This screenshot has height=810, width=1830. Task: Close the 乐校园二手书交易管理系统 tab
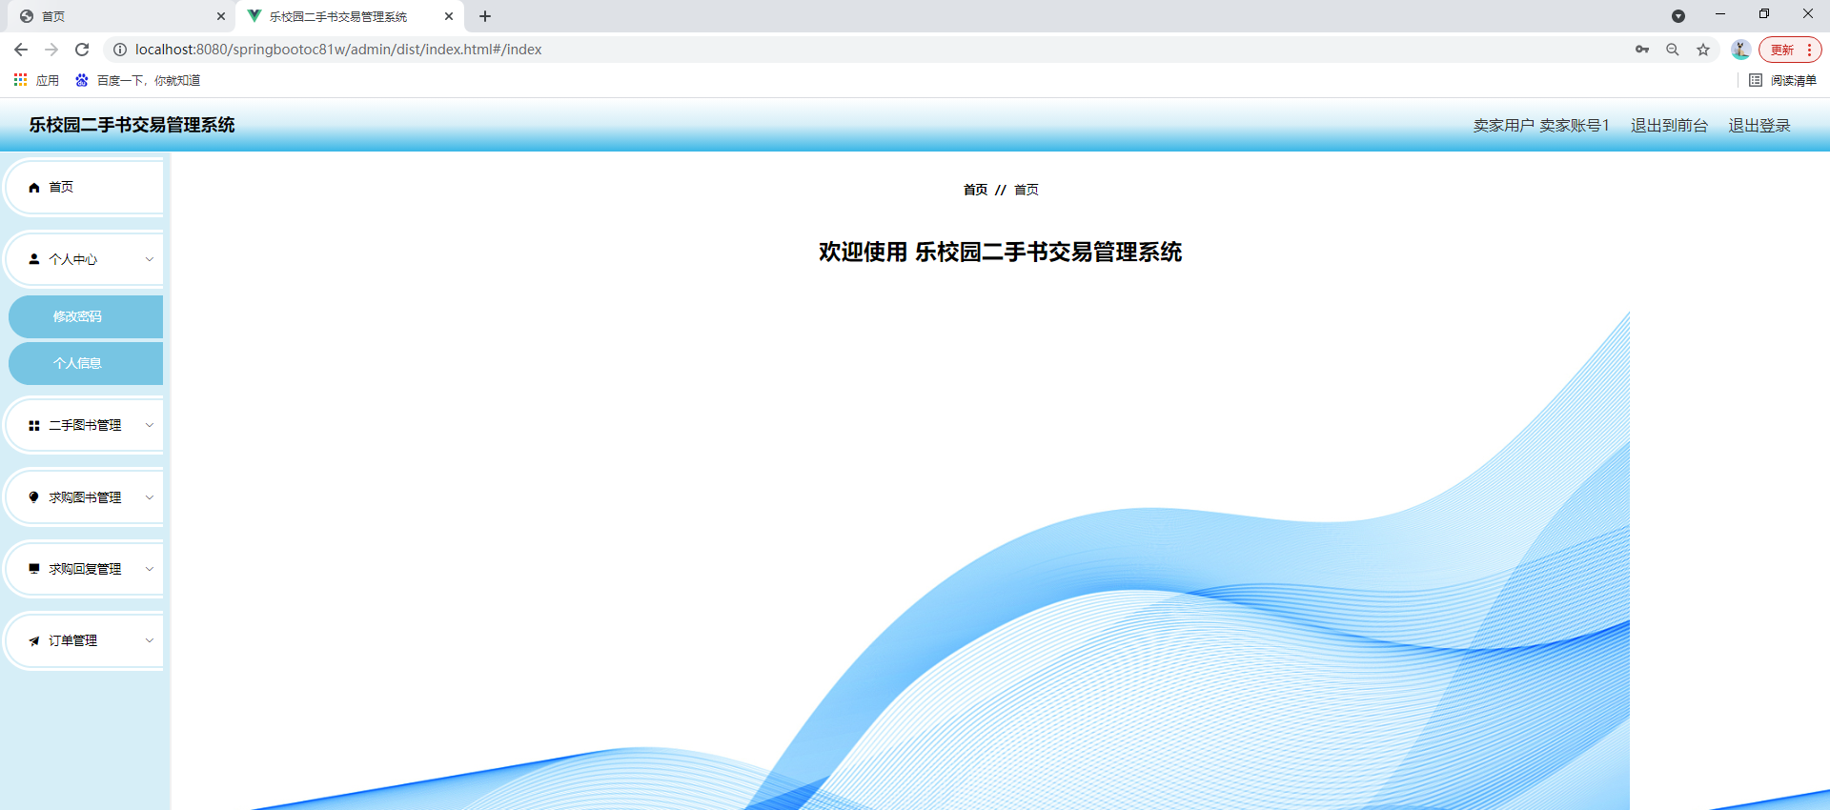[449, 16]
